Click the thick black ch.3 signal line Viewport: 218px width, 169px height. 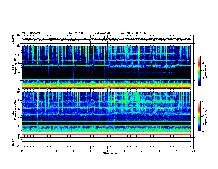[106, 141]
